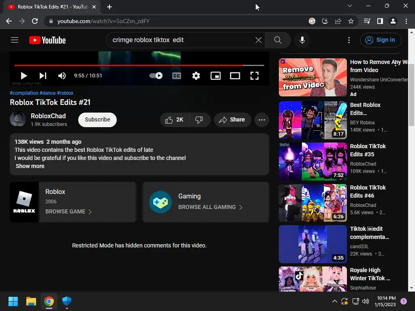Click the red video progress bar
Viewport: 415px width, 311px height.
(139, 65)
